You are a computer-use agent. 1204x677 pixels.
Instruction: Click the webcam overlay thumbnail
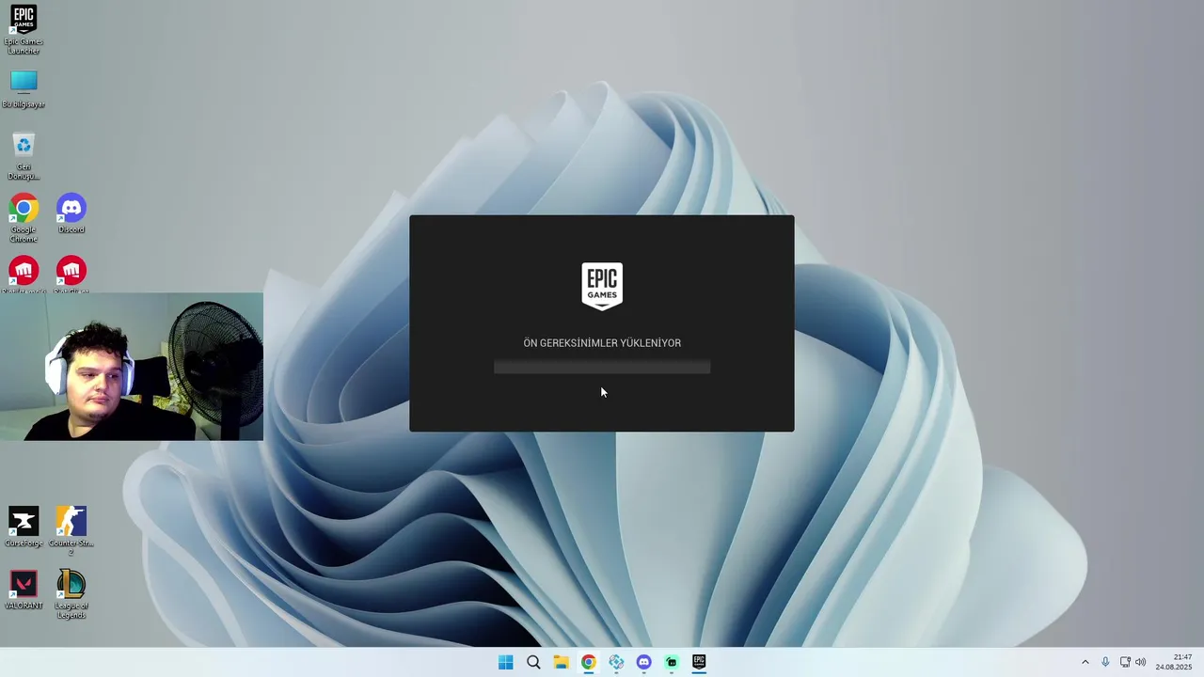(x=132, y=366)
